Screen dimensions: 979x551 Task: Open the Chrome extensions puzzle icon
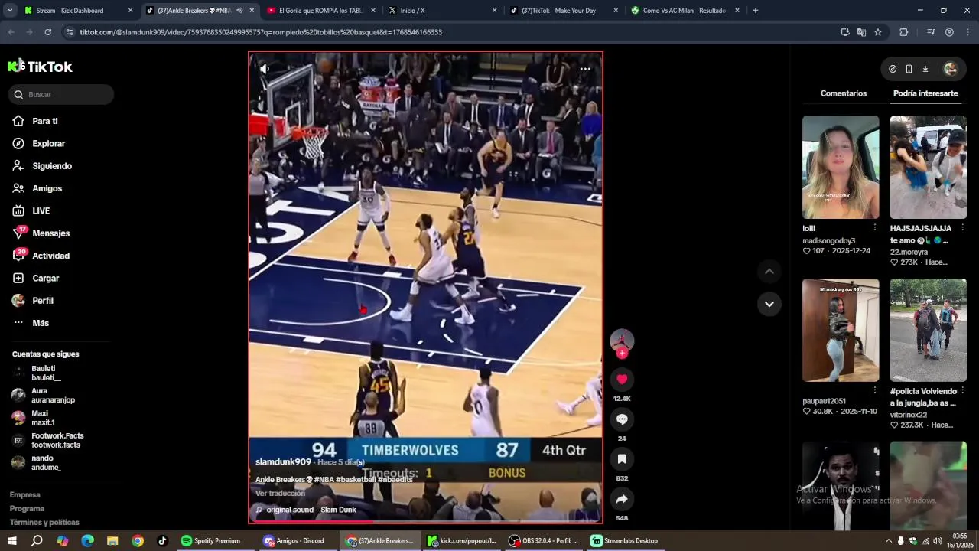[x=903, y=32]
